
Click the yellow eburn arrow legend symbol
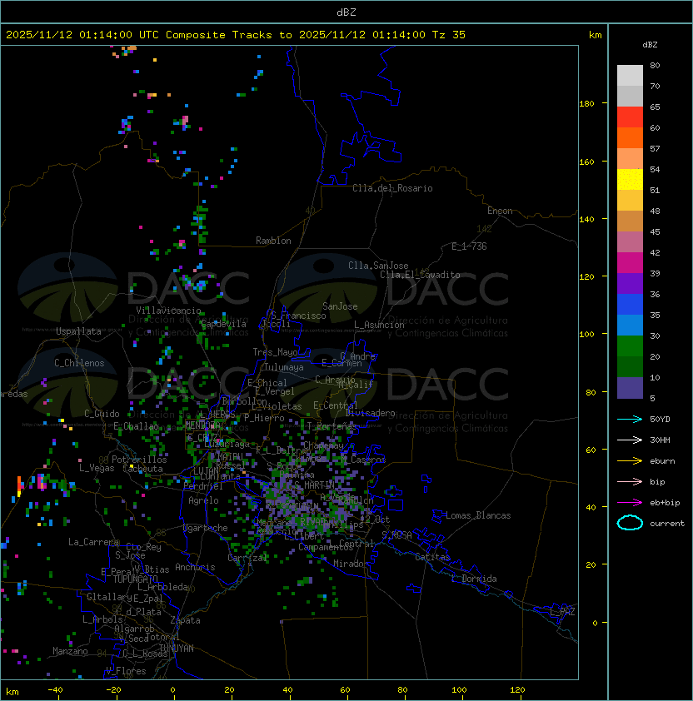(x=630, y=461)
